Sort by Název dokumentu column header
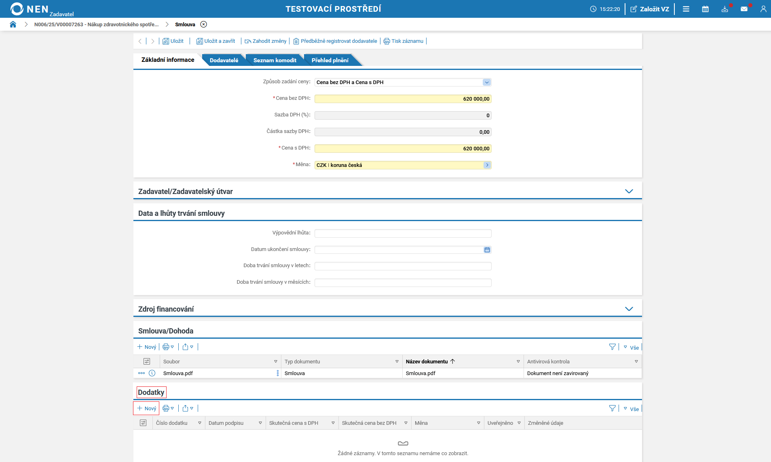The width and height of the screenshot is (771, 462). tap(427, 361)
